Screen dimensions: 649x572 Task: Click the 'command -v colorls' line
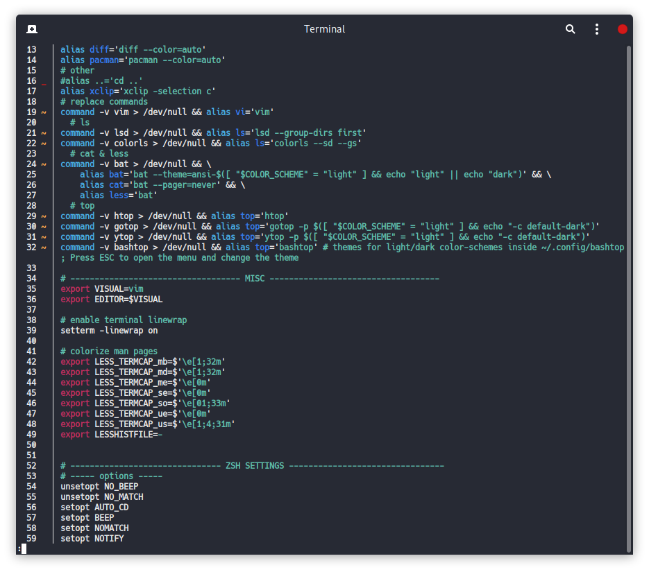pyautogui.click(x=211, y=143)
